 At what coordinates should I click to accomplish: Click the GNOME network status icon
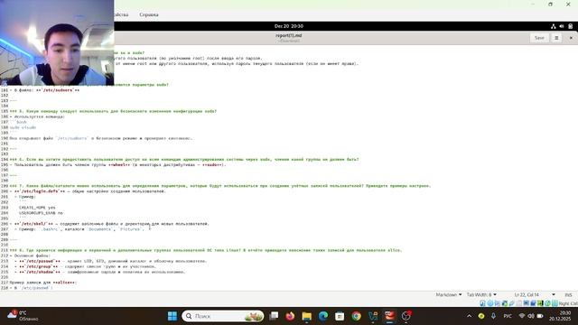pos(554,26)
